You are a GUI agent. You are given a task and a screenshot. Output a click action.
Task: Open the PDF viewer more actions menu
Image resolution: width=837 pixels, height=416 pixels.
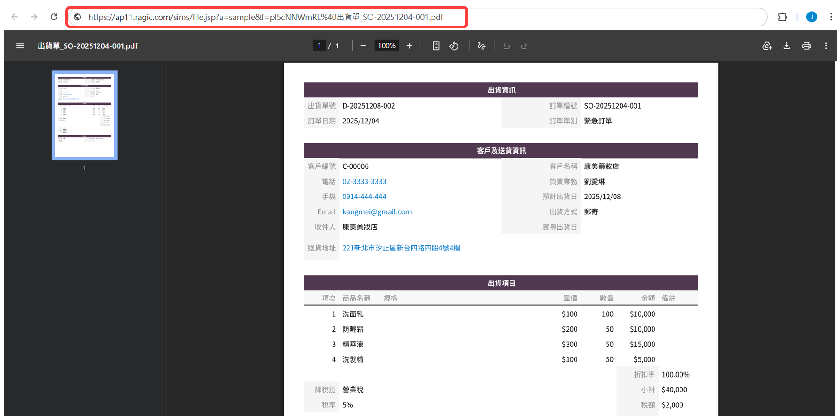[x=826, y=46]
